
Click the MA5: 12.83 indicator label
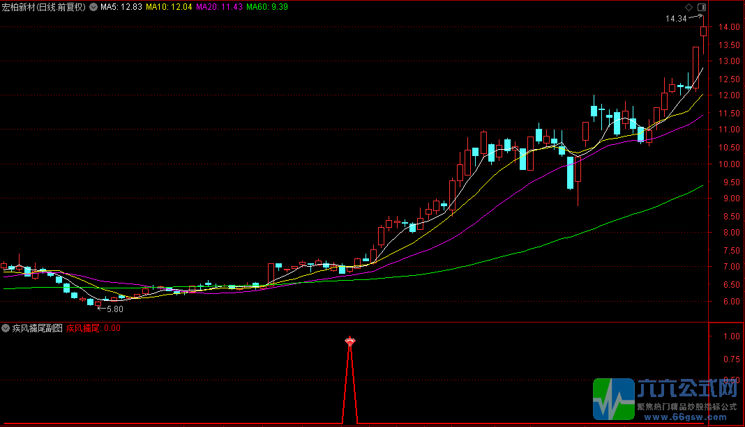pos(121,7)
